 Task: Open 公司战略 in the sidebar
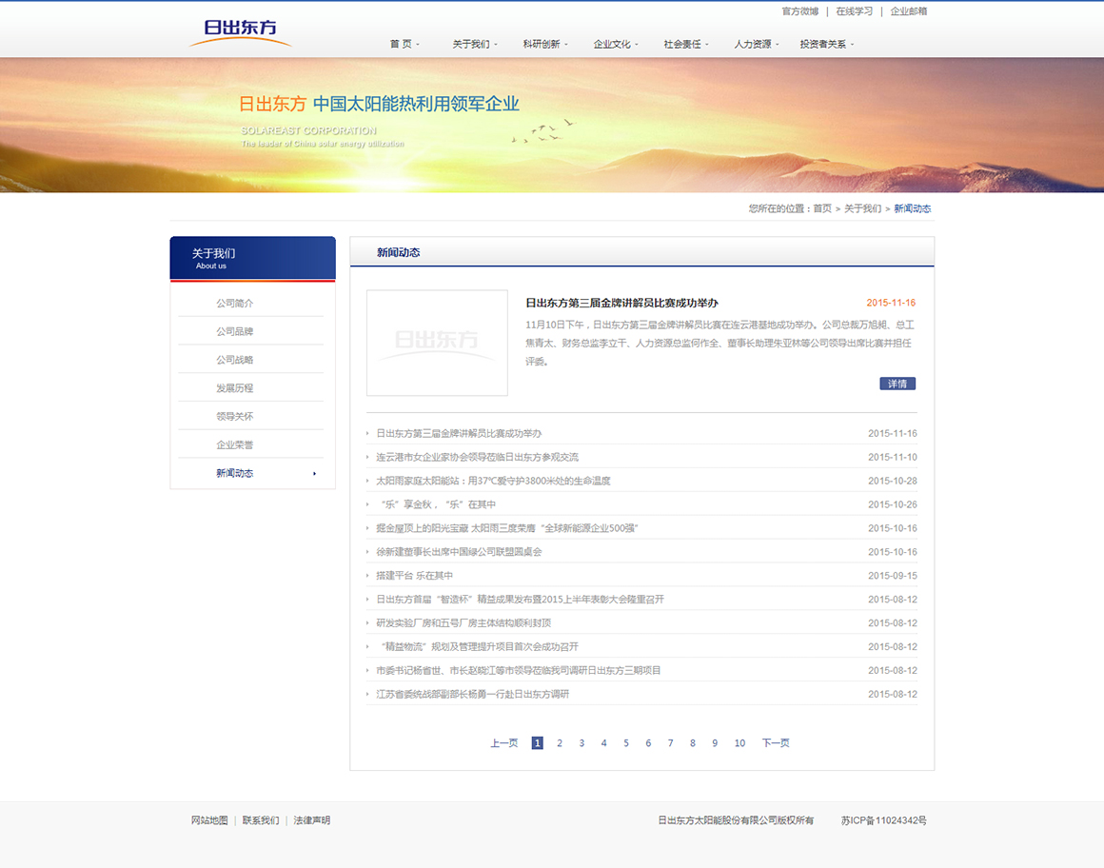234,359
